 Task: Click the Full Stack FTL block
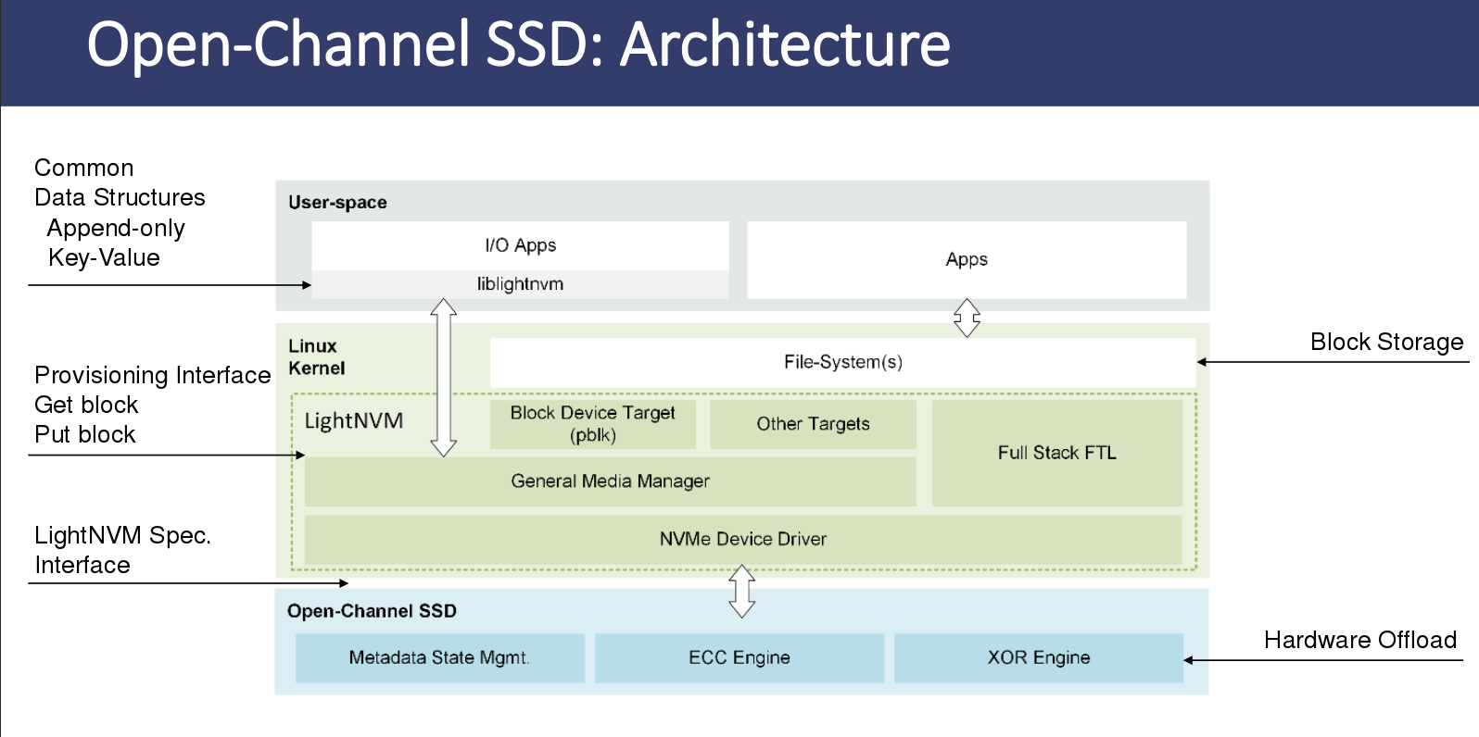(1057, 453)
